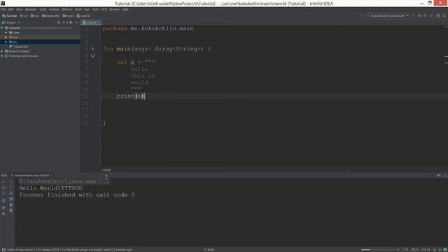Click the background progress bar in status bar
Screen dimensions: 448x252
pos(377,249)
